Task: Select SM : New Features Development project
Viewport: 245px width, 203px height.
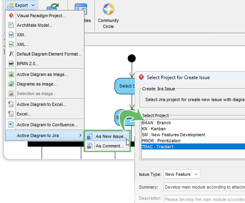Action: point(173,135)
